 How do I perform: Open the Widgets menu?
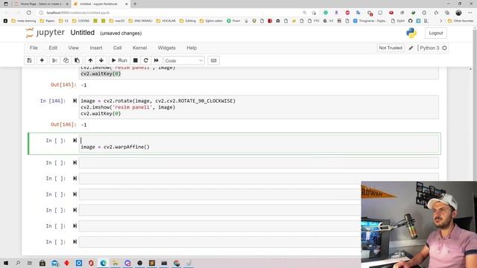(166, 48)
